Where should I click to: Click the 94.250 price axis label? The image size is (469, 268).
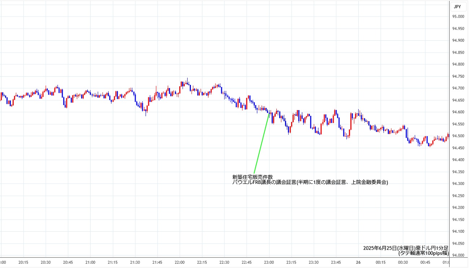click(459, 195)
